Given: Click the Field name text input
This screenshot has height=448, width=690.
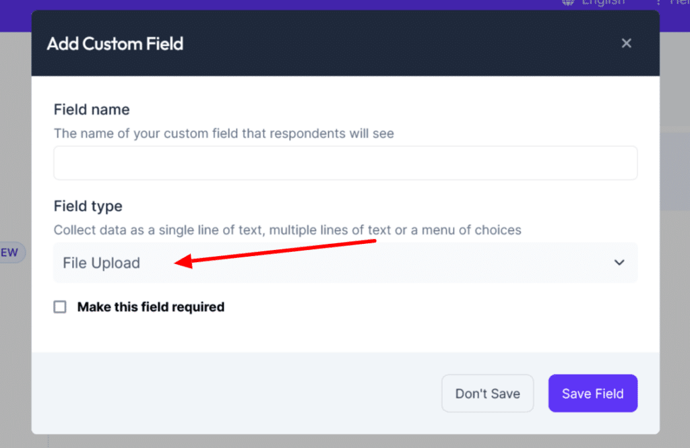Looking at the screenshot, I should 345,163.
